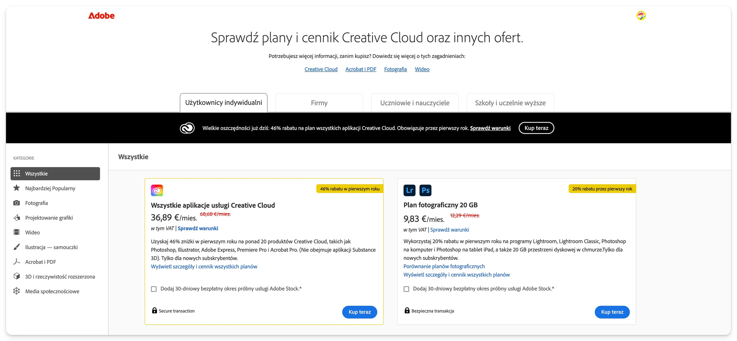Click the Plan fotograficzny 20 GB title
The width and height of the screenshot is (737, 341).
[x=440, y=205]
